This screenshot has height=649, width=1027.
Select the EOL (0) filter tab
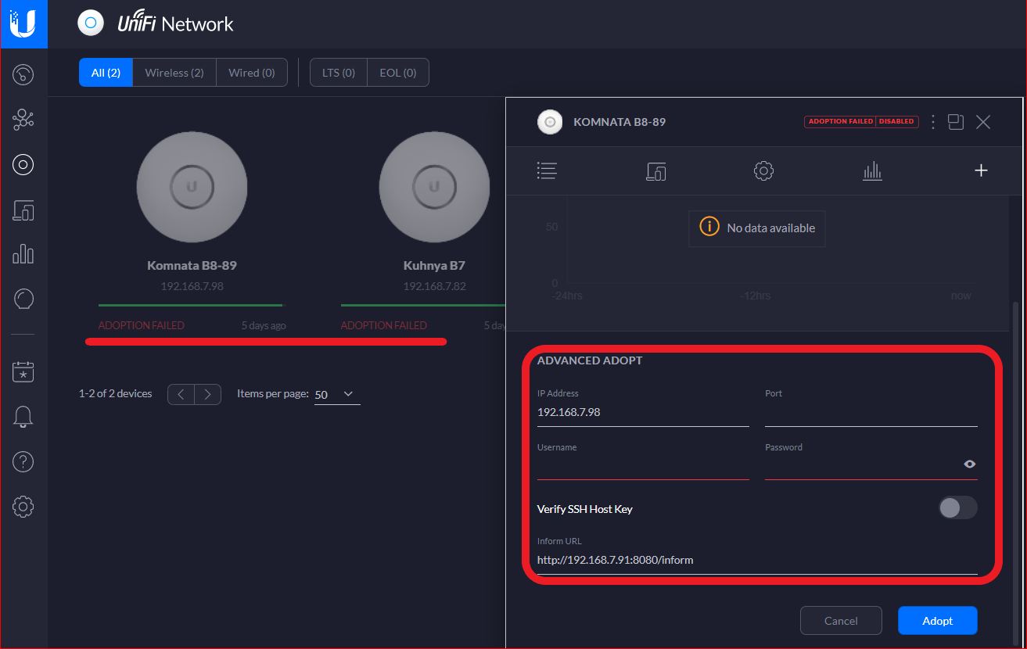pos(398,73)
